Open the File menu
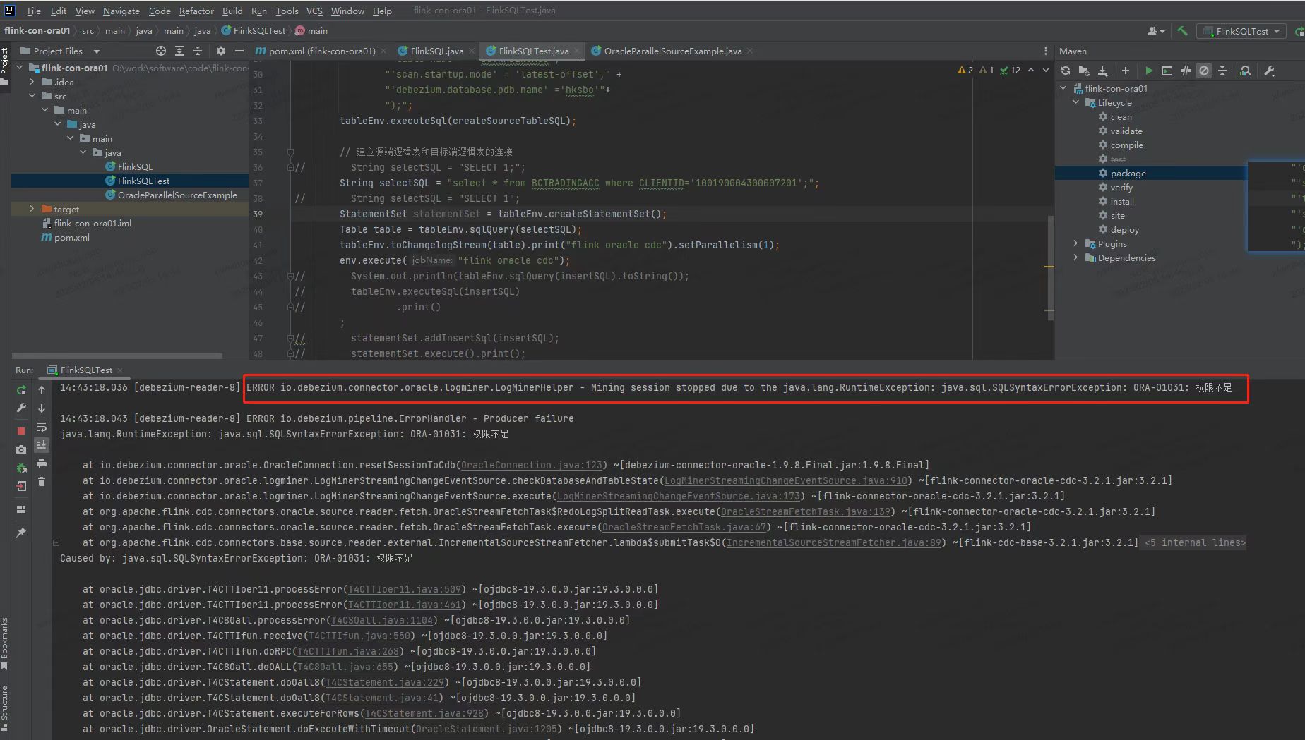1305x740 pixels. pyautogui.click(x=34, y=11)
